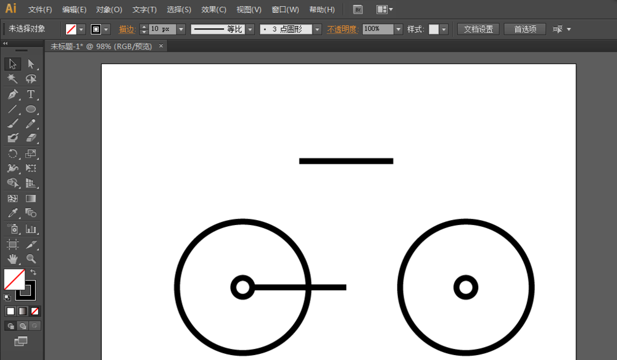617x360 pixels.
Task: Select the Pen tool
Action: point(12,94)
